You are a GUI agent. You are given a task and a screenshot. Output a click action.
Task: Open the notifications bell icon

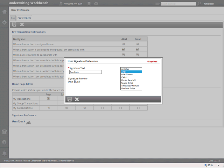tap(4, 153)
